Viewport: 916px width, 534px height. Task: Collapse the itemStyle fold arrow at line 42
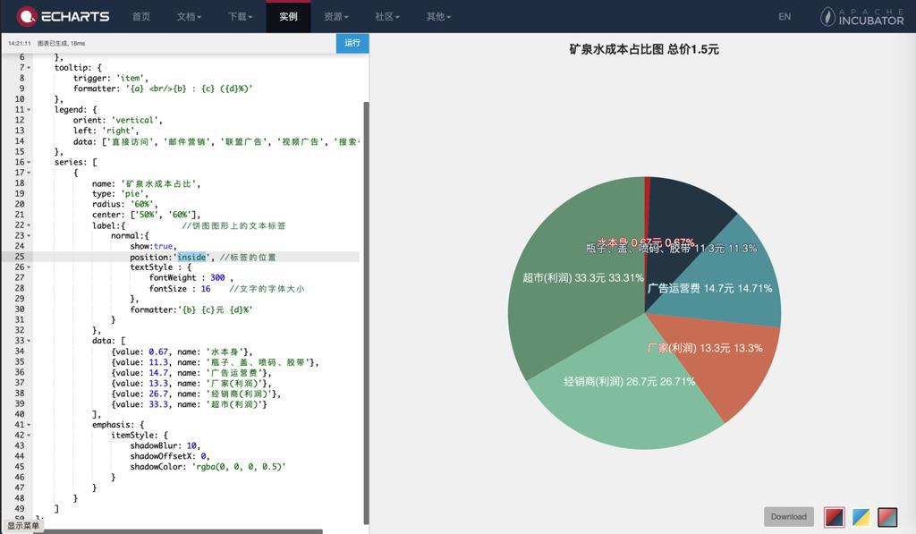click(x=29, y=436)
